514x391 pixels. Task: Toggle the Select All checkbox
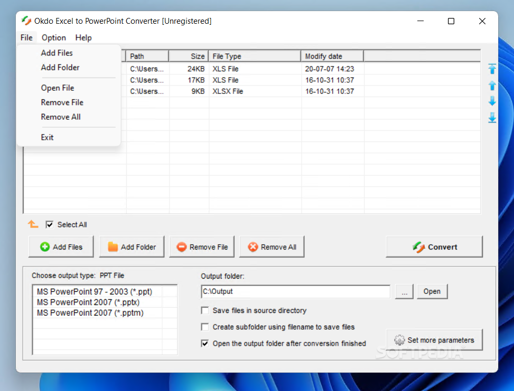(50, 225)
